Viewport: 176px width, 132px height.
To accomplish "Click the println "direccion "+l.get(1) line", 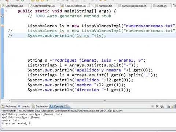I will pos(79,90).
